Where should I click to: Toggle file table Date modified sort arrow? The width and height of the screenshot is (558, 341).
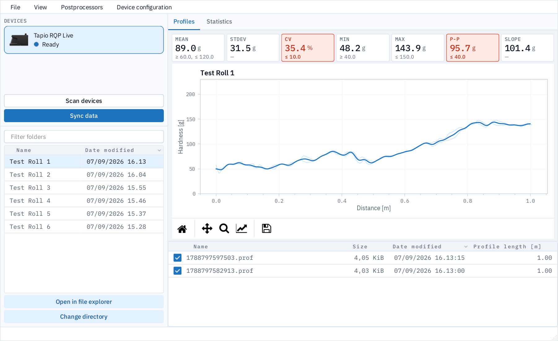point(466,247)
